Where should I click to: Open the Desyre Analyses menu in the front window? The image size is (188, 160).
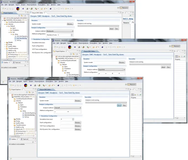(39, 81)
